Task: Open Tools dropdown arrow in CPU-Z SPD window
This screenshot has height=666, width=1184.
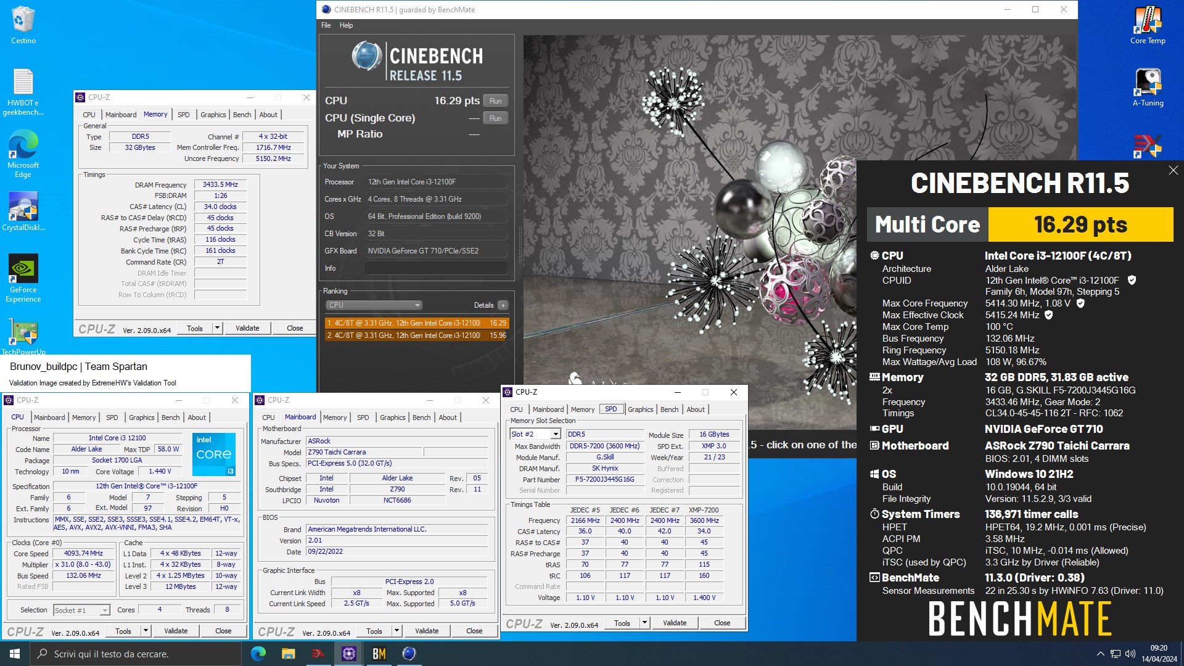Action: point(644,623)
